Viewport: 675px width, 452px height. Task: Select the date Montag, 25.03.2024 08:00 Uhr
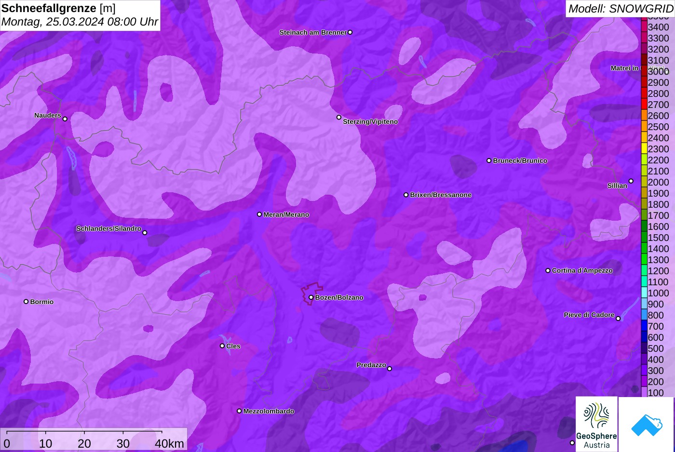click(80, 22)
